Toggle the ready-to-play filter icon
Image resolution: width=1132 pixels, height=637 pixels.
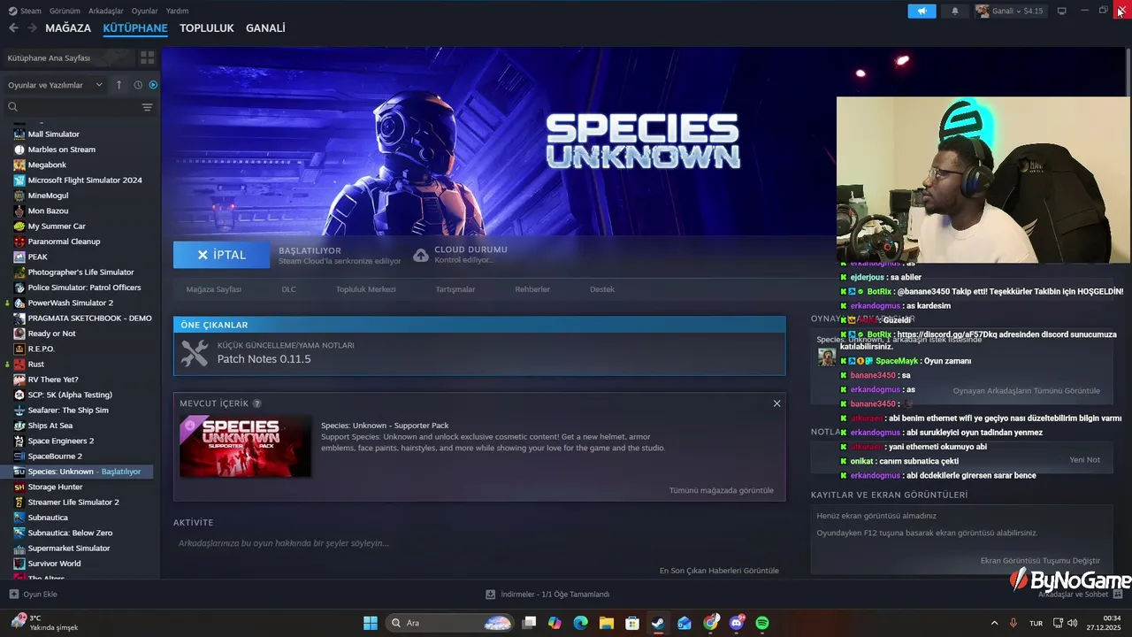click(x=153, y=85)
